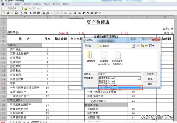Choose Access文件 (*.mdb) in the list
The image size is (177, 123).
click(x=108, y=85)
